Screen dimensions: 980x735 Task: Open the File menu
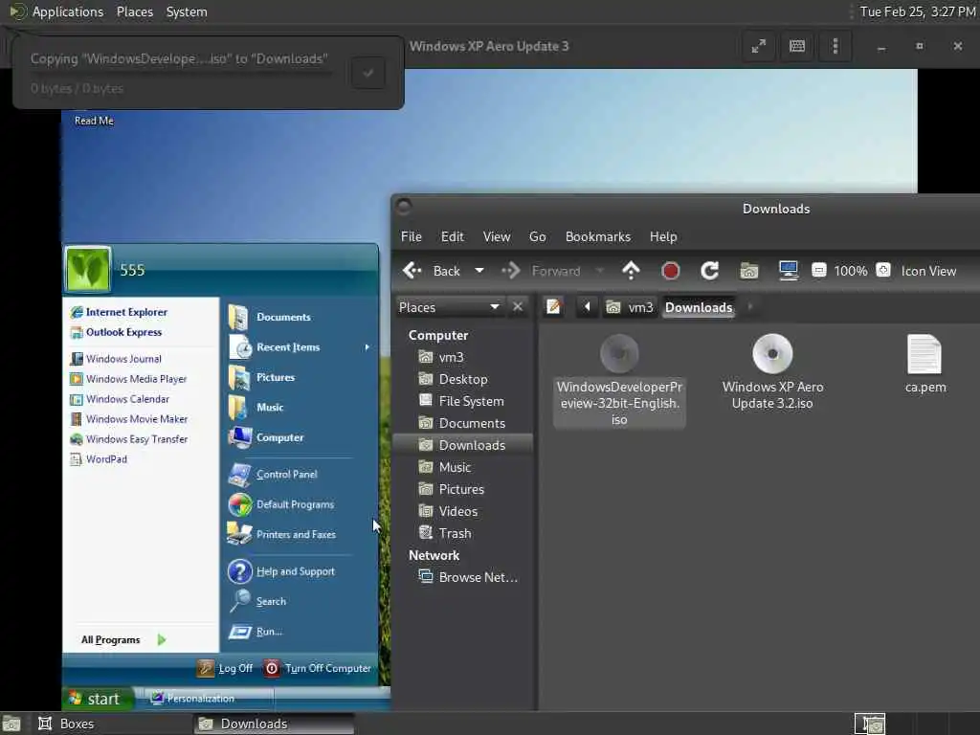(412, 237)
